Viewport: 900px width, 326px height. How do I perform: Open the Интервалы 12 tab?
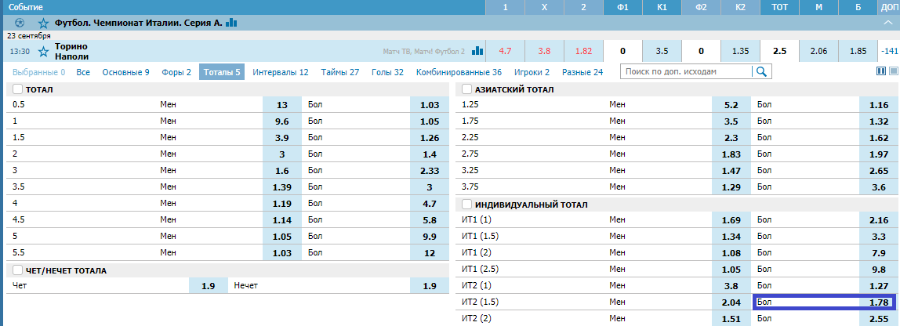(x=281, y=72)
